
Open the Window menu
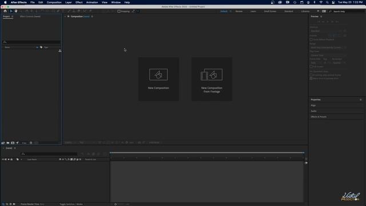116,2
